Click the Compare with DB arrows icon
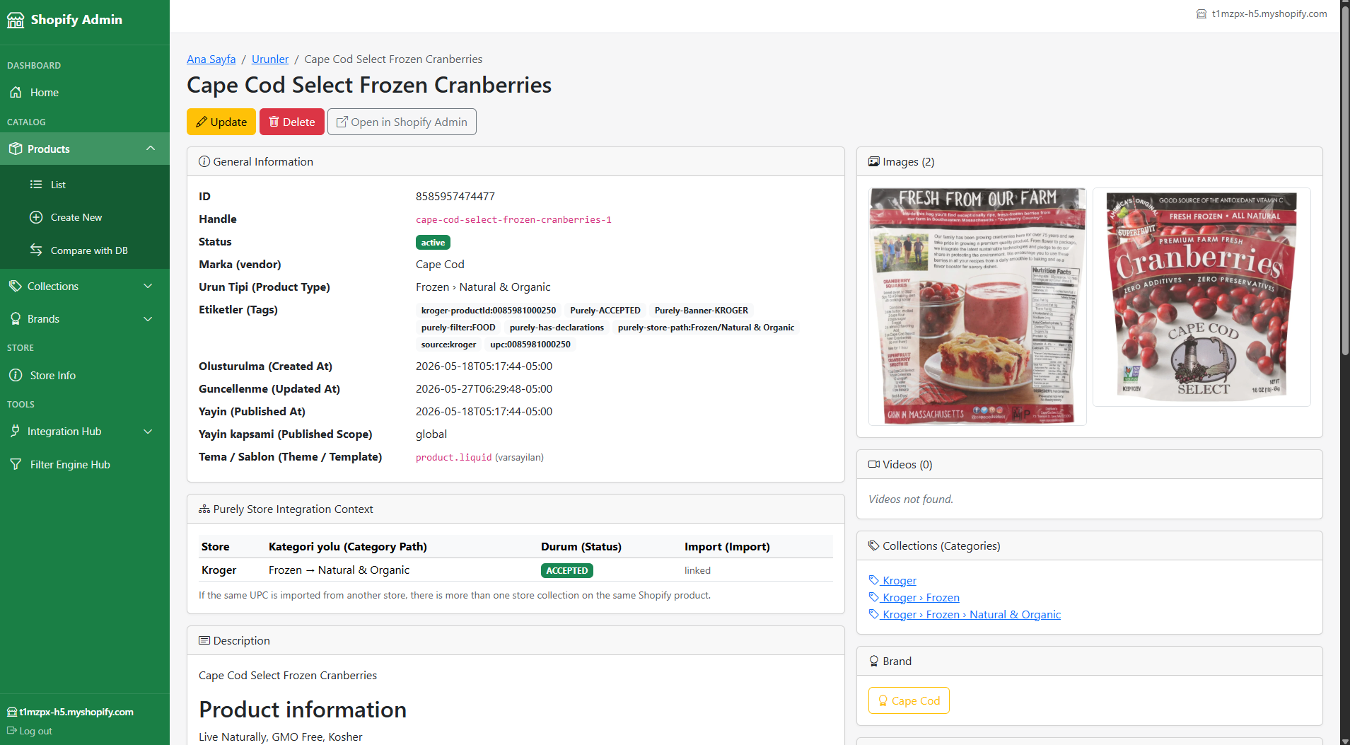Viewport: 1350px width, 745px height. 36,250
